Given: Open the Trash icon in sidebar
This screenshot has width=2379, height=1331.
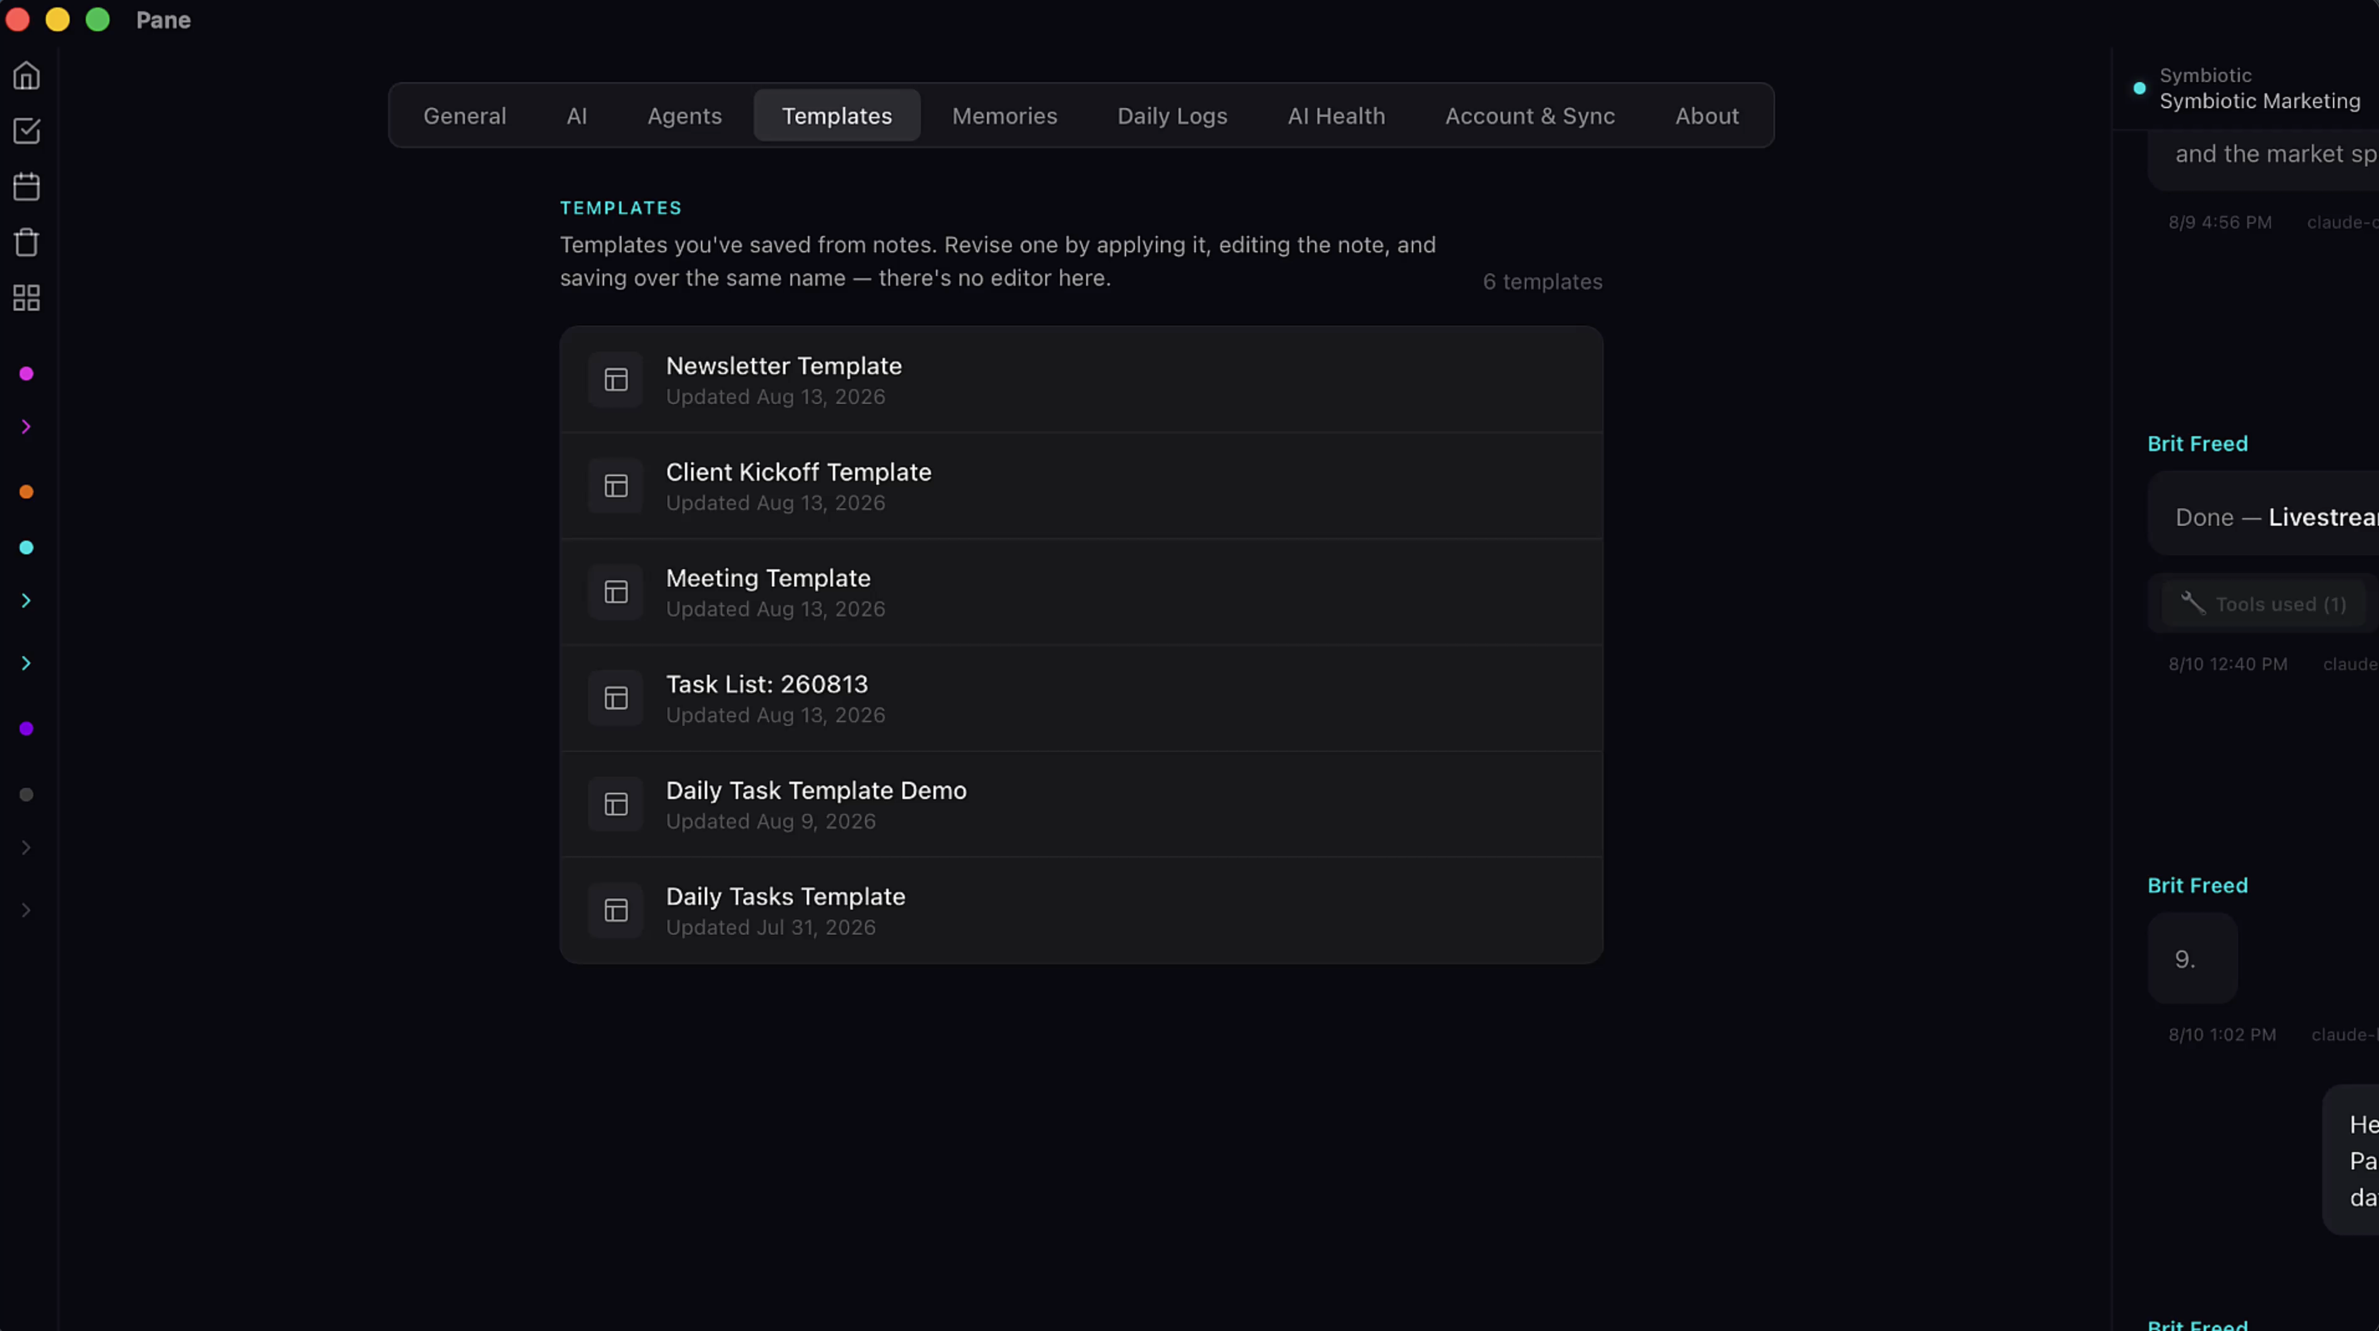Looking at the screenshot, I should [26, 242].
